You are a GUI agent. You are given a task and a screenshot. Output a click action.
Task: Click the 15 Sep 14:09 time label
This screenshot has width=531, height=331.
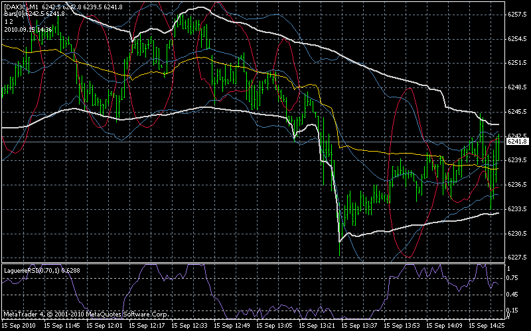(445, 326)
